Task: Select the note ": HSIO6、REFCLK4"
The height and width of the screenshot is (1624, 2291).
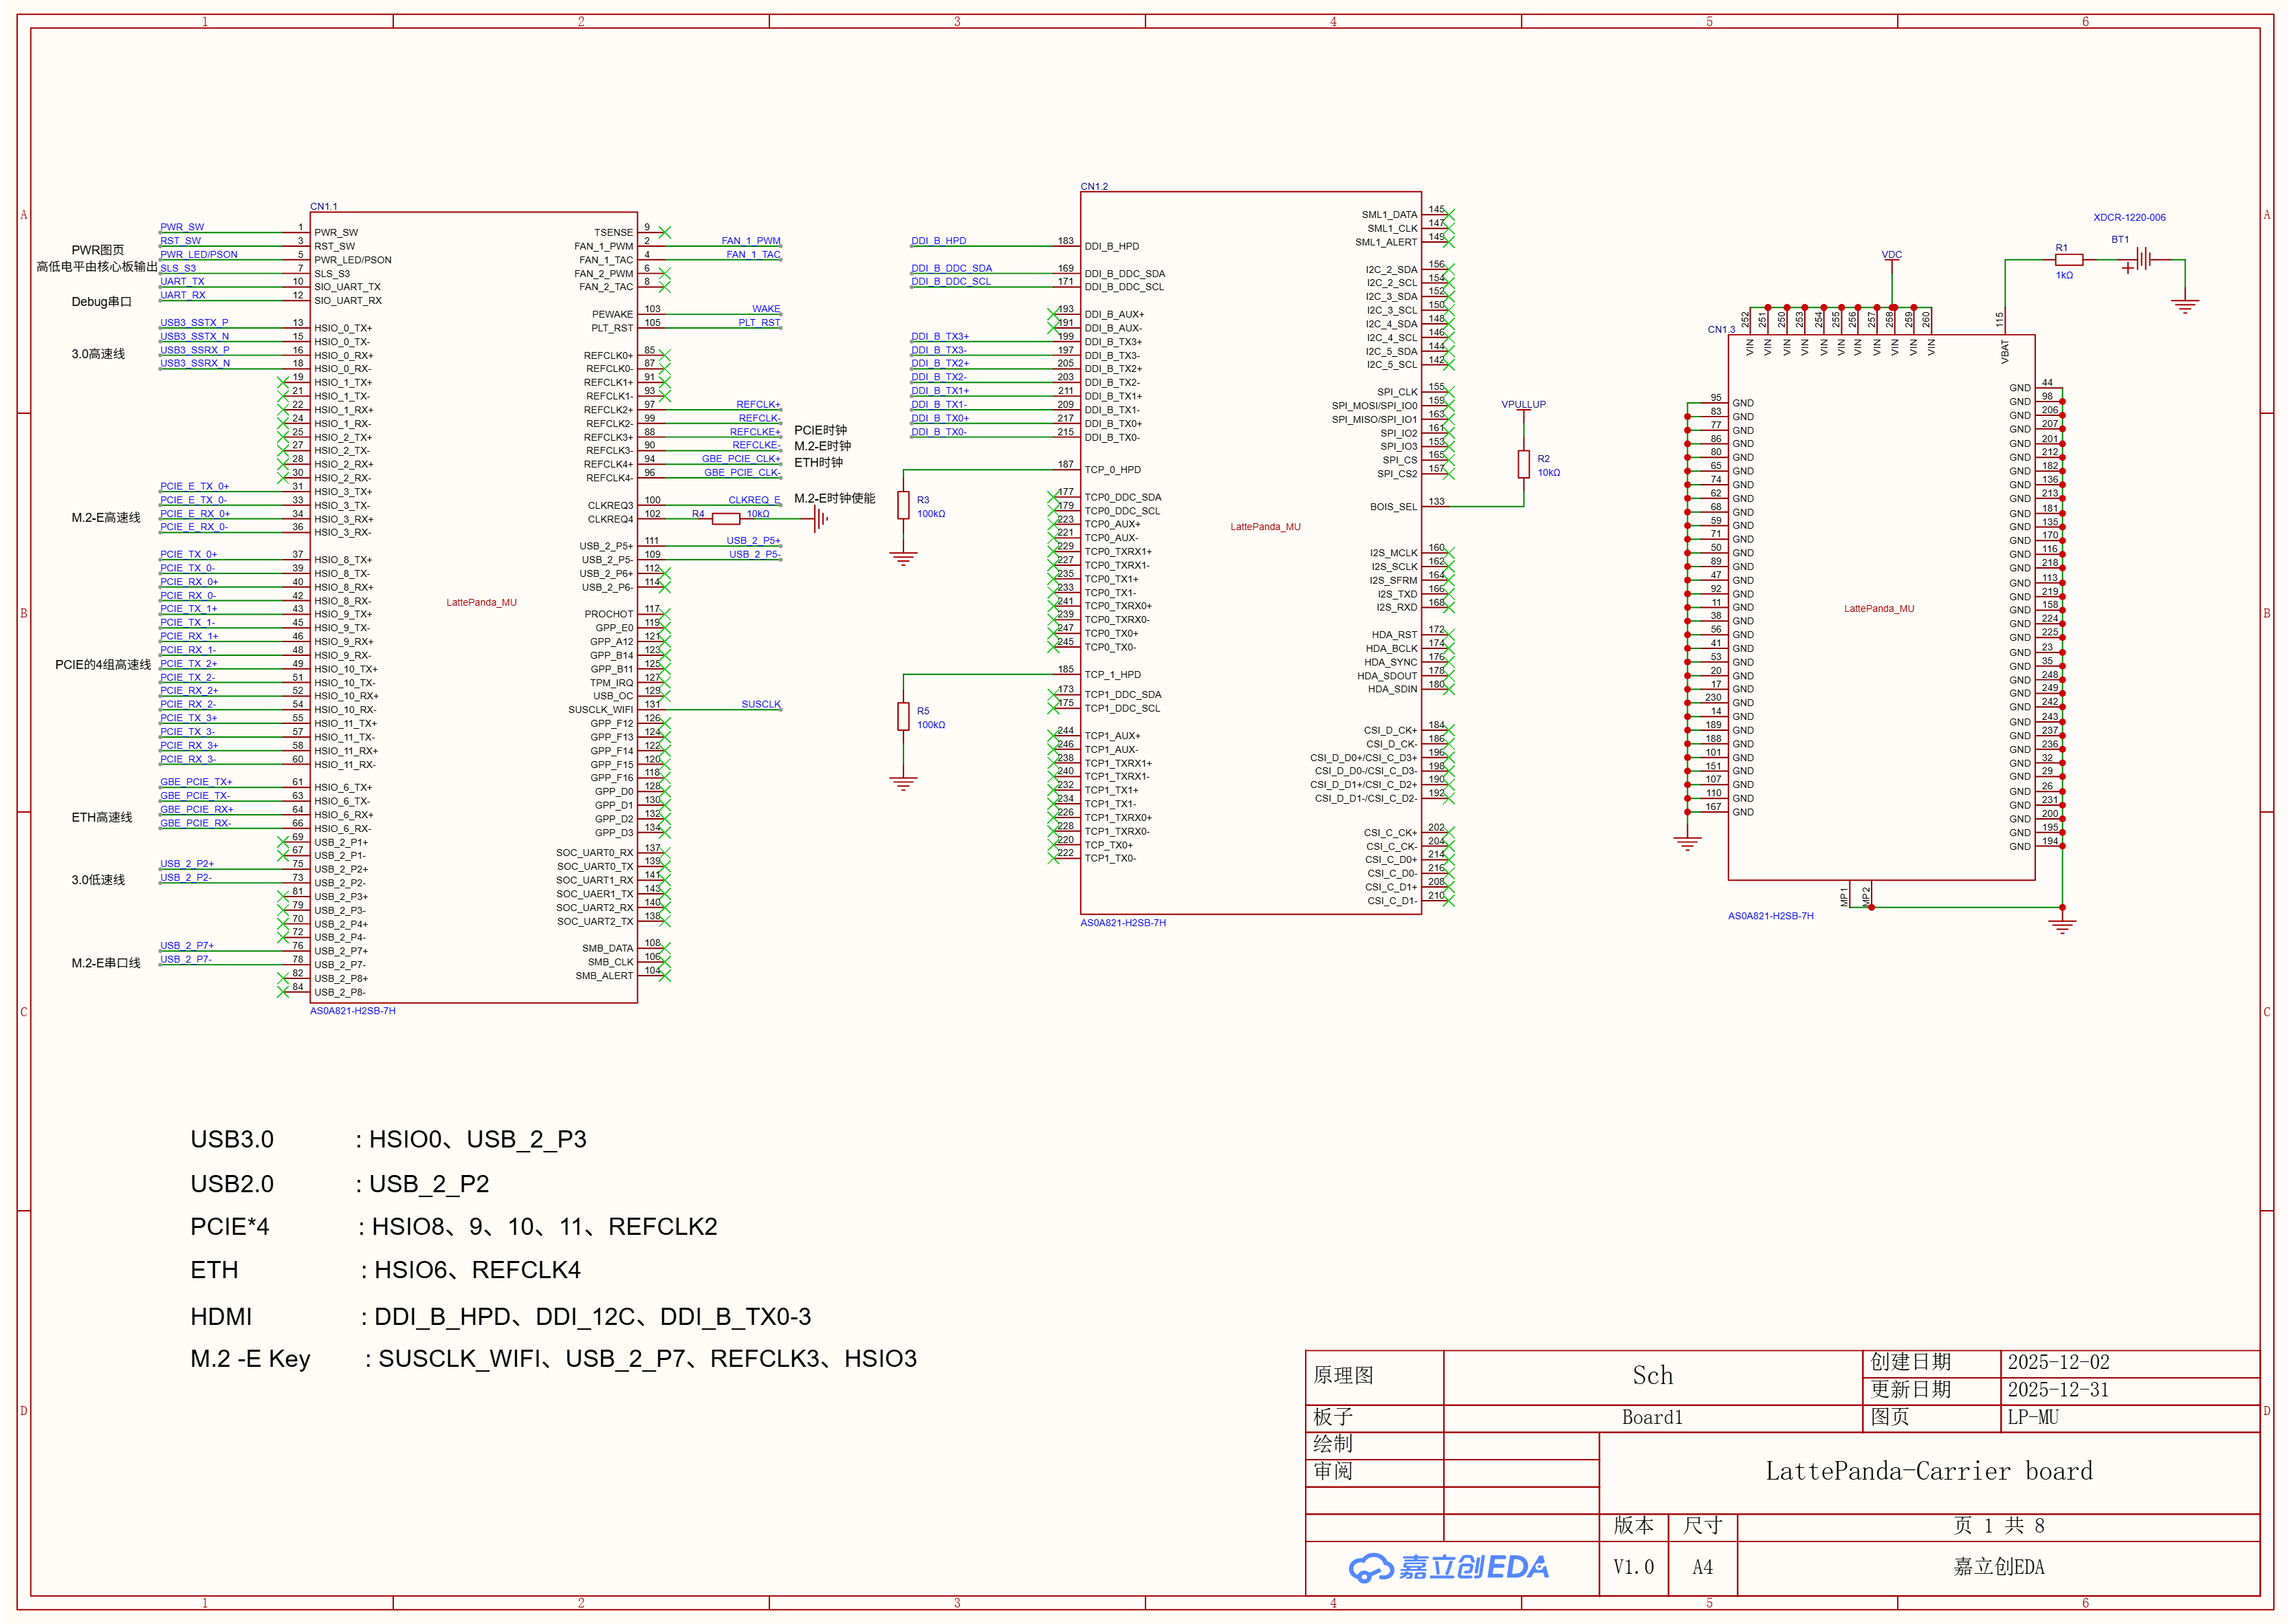Action: pyautogui.click(x=470, y=1270)
